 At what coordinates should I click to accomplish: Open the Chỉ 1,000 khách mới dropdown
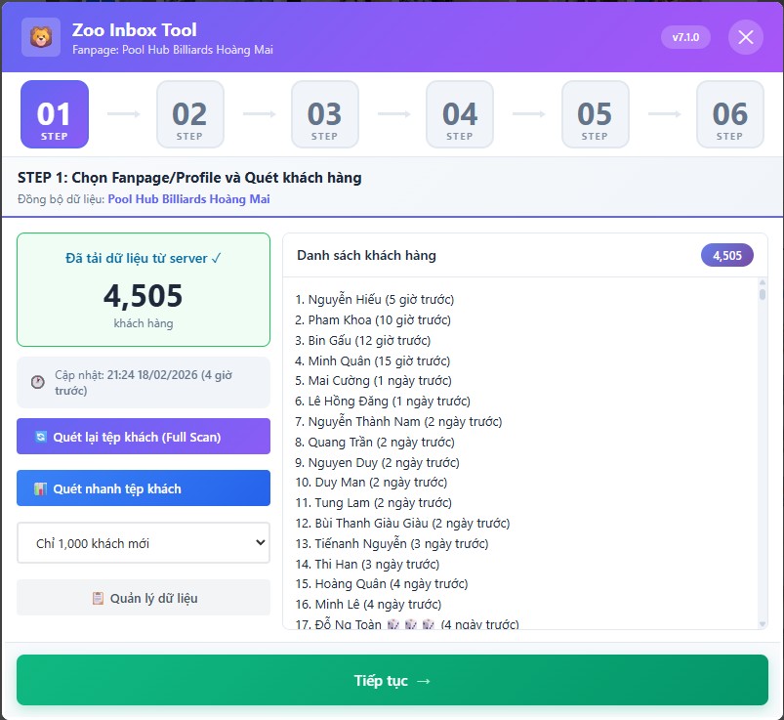tap(144, 543)
